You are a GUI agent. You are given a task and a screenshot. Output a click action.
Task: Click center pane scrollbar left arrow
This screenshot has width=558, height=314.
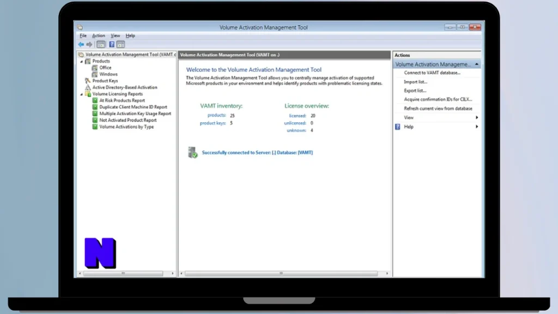point(181,274)
